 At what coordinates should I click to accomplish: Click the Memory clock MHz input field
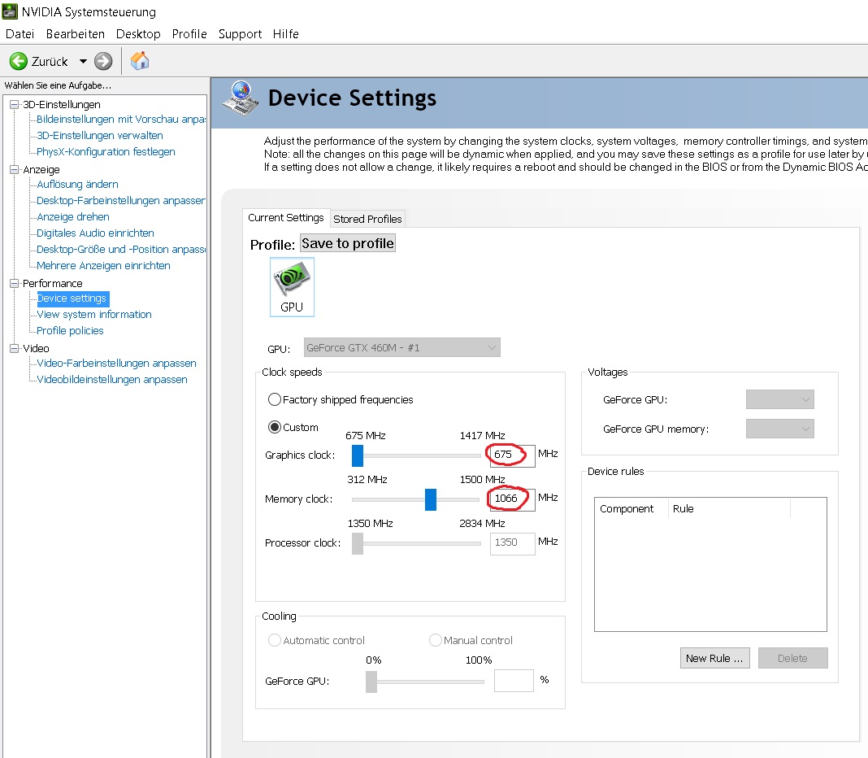click(x=513, y=499)
